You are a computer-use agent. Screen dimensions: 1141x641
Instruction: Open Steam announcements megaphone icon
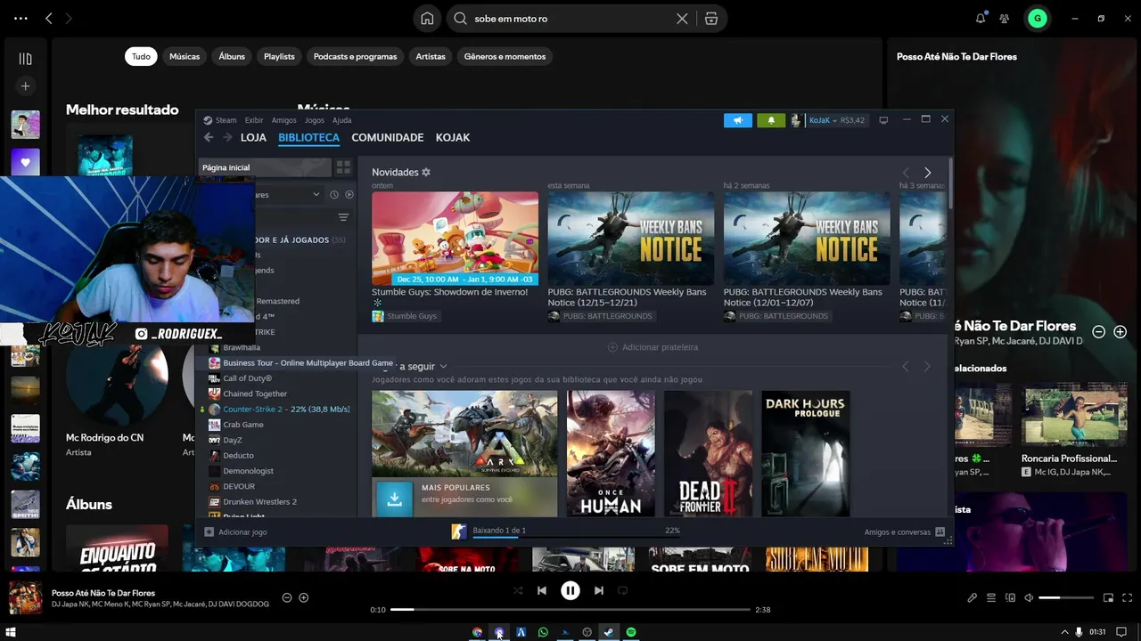738,120
